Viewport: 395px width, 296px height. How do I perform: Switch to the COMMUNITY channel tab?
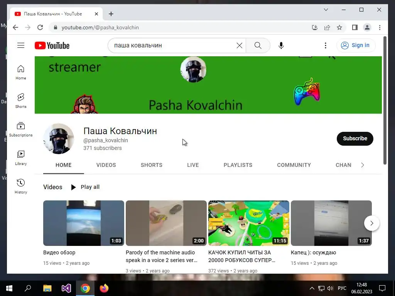point(294,165)
